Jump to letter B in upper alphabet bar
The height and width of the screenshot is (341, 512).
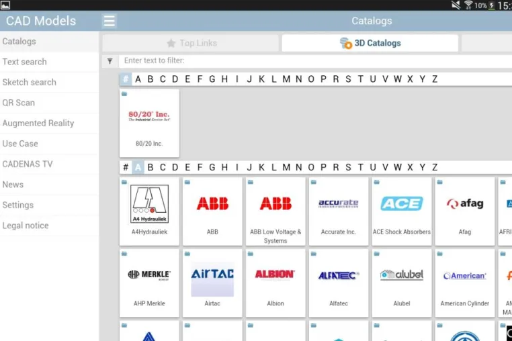tap(151, 79)
